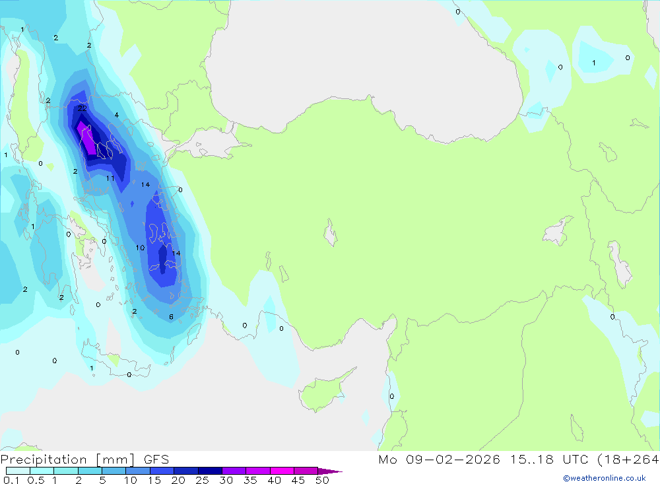Click the 20–25 mm legend color swatch

[x=186, y=471]
